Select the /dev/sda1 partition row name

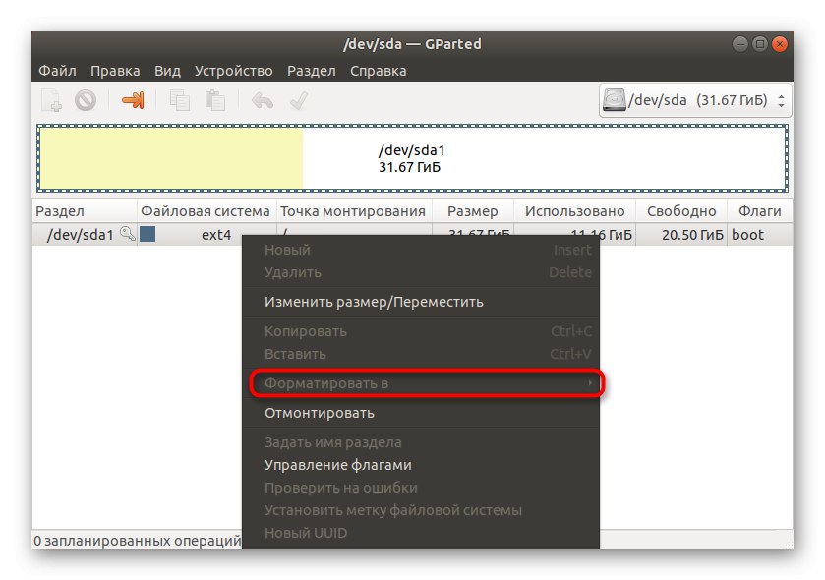pyautogui.click(x=80, y=235)
